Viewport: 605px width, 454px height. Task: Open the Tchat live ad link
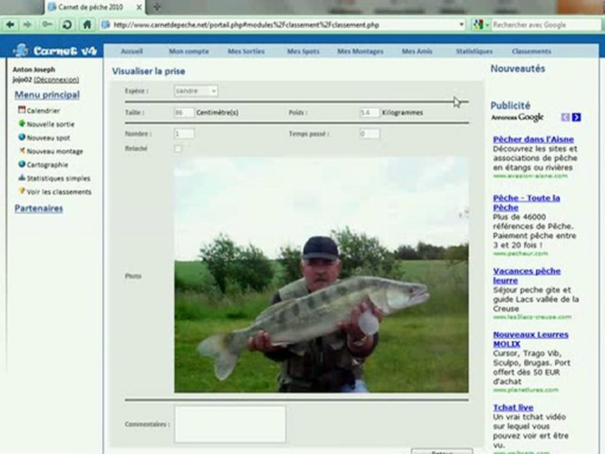click(513, 408)
